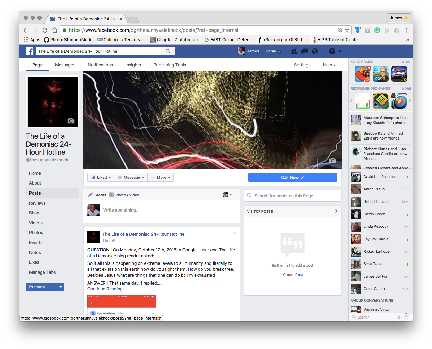The width and height of the screenshot is (432, 349).
Task: Open Geometry Dash recommended game icon
Action: [381, 101]
